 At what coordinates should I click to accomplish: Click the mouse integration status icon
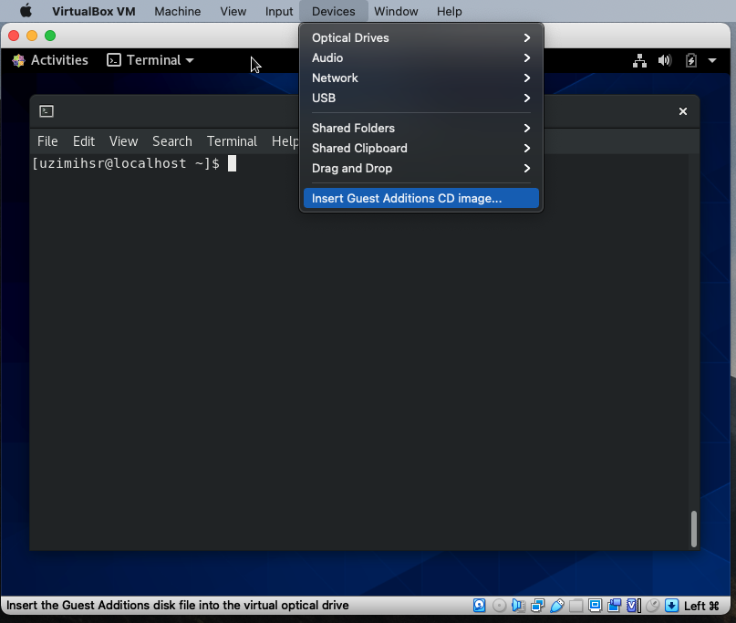coord(652,606)
